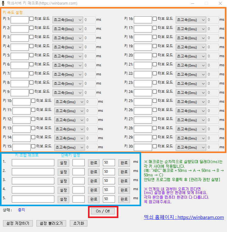This screenshot has height=232, width=227.
Task: Open speed dropdown for key 17
Action: 191,29
